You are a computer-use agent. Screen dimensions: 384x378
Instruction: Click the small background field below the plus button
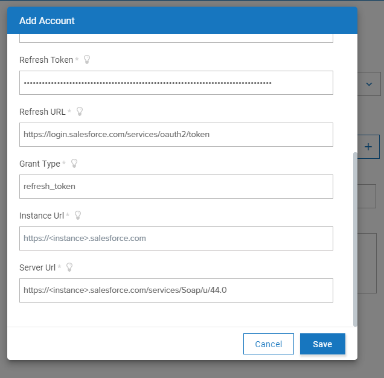click(x=366, y=196)
